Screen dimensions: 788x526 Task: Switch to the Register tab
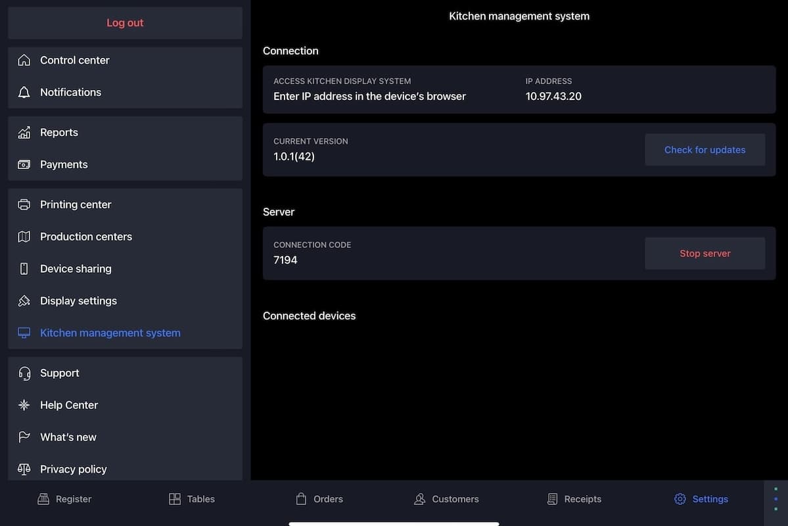[x=64, y=499]
